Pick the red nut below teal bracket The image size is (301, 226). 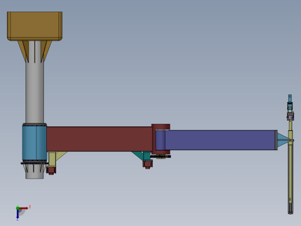tap(148, 165)
